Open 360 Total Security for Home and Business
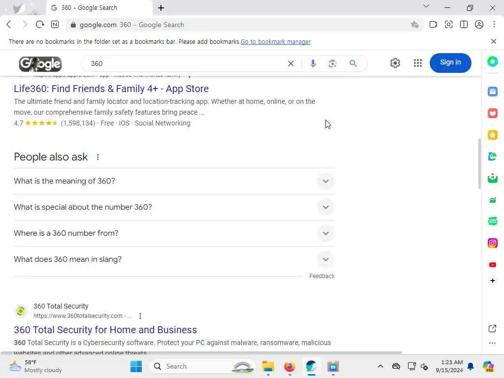 105,330
